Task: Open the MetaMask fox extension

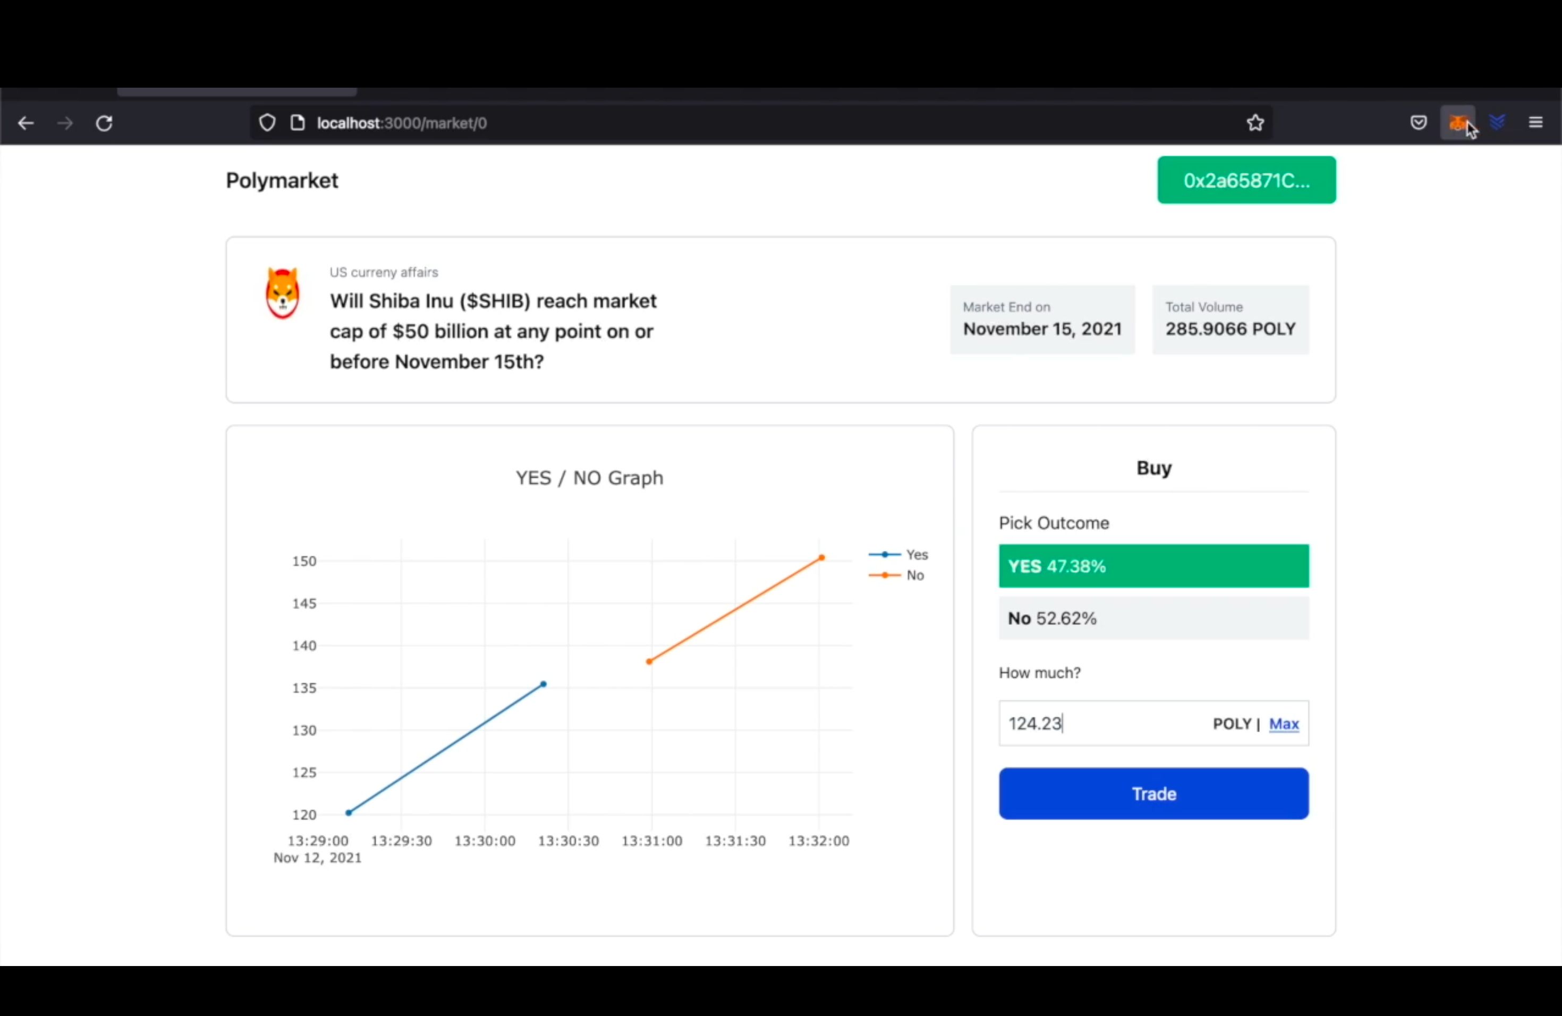Action: 1457,122
